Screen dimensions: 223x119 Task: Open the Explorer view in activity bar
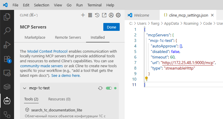(x=7, y=17)
